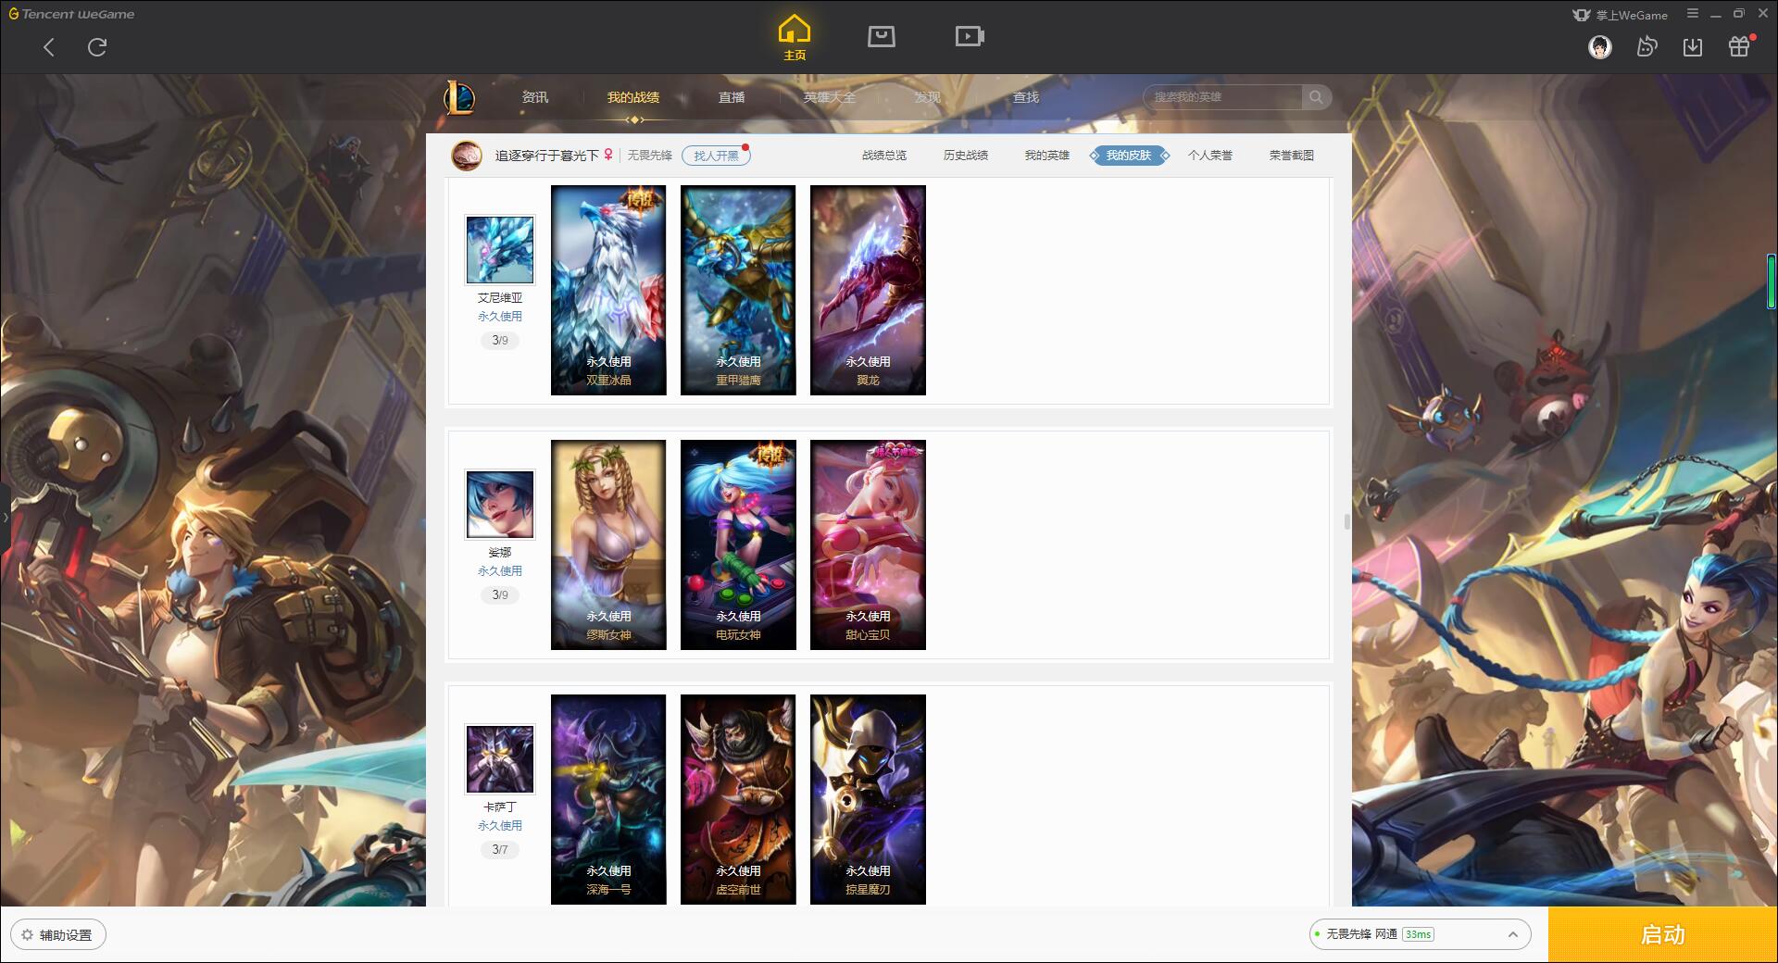Screen dimensions: 1778x963
Task: Click the League of Legends logo icon
Action: click(x=459, y=97)
